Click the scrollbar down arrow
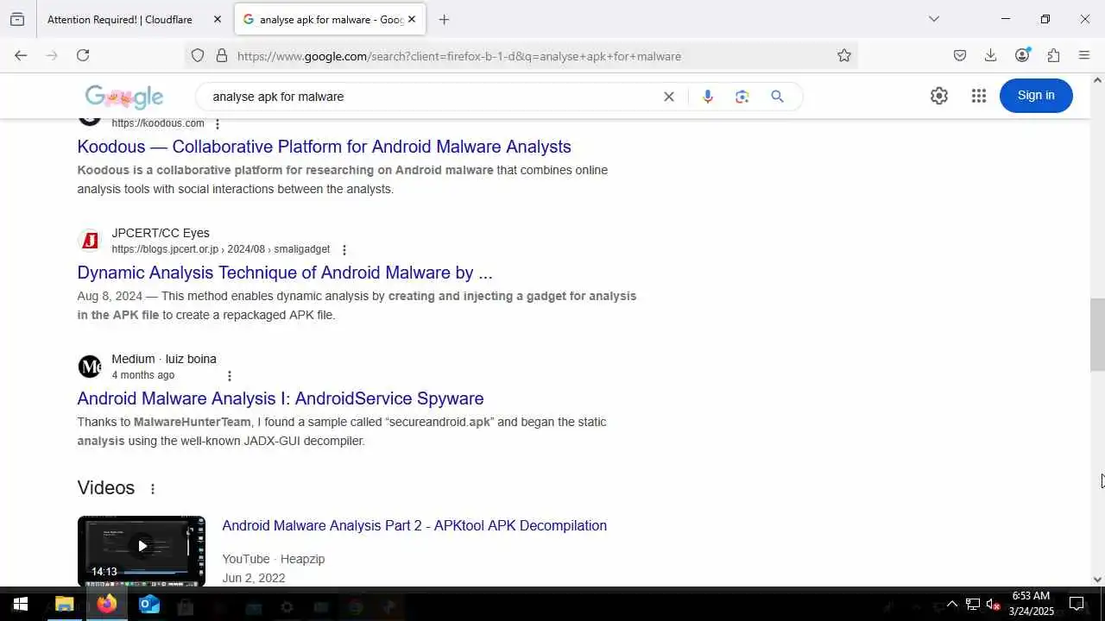 point(1097,580)
